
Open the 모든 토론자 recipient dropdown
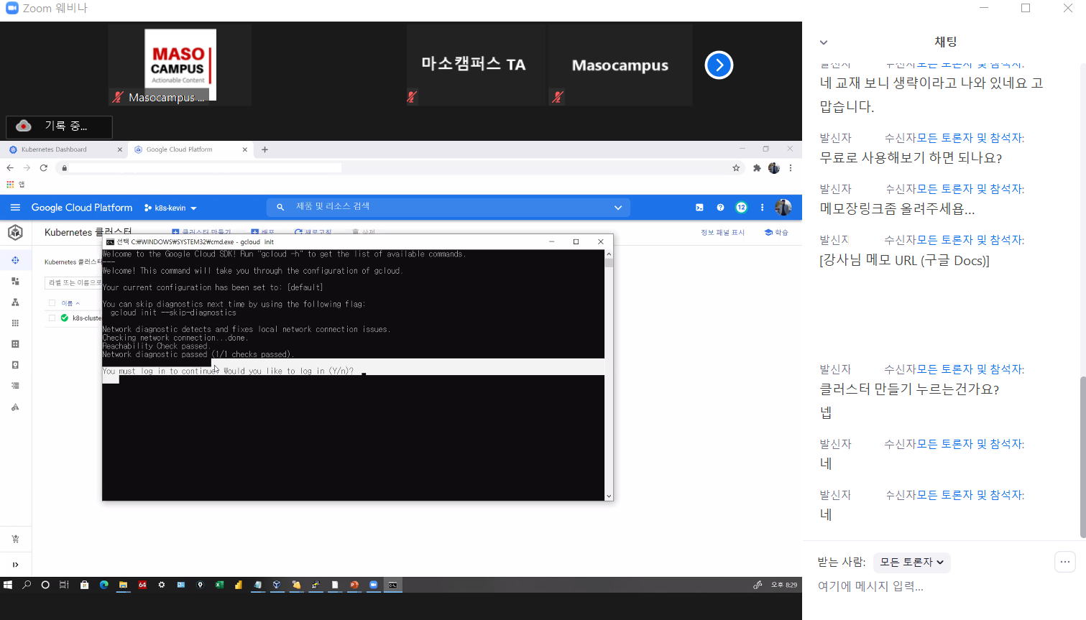[911, 563]
